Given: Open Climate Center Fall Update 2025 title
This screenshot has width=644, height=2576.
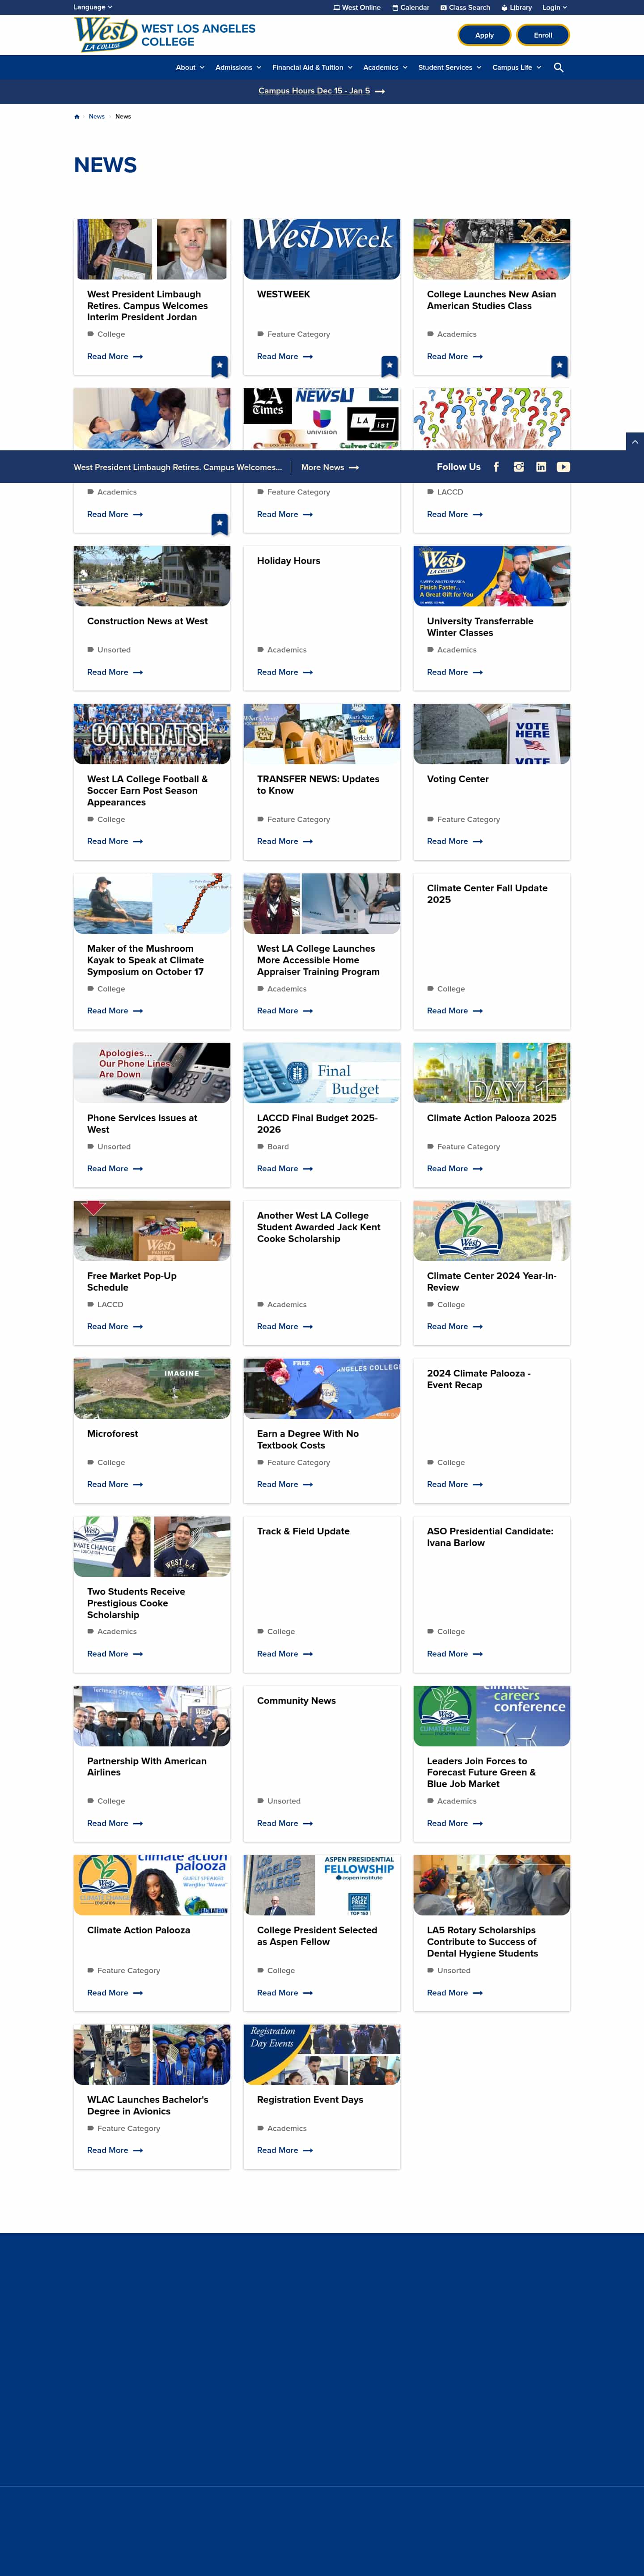Looking at the screenshot, I should point(487,894).
